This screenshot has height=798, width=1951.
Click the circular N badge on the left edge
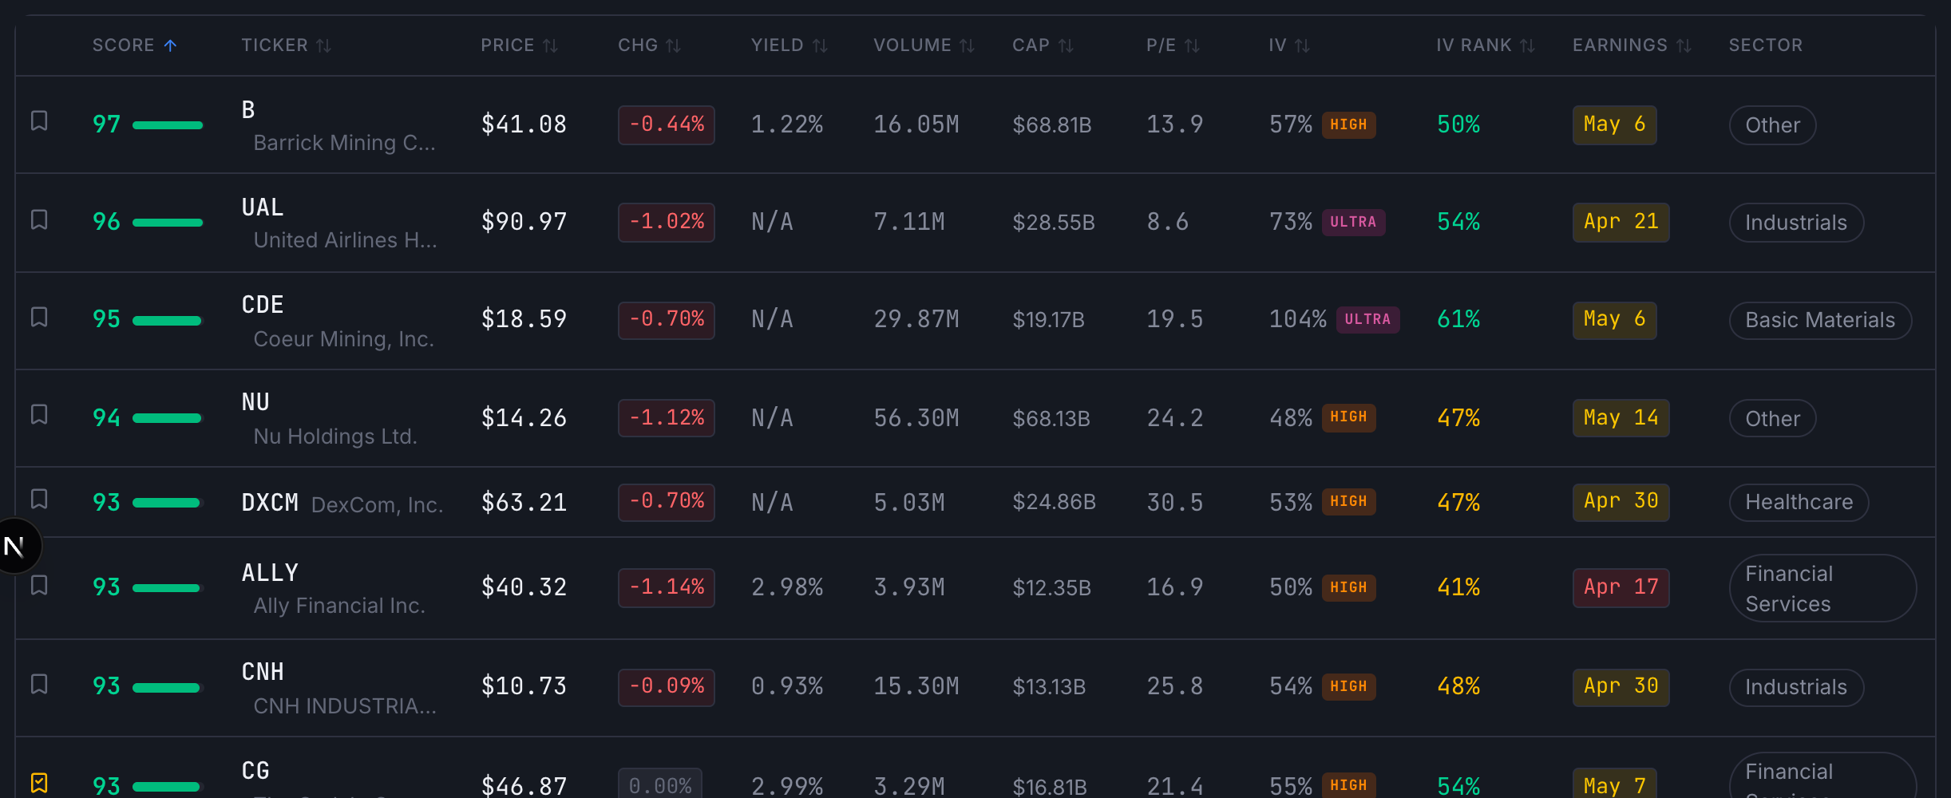pyautogui.click(x=14, y=546)
